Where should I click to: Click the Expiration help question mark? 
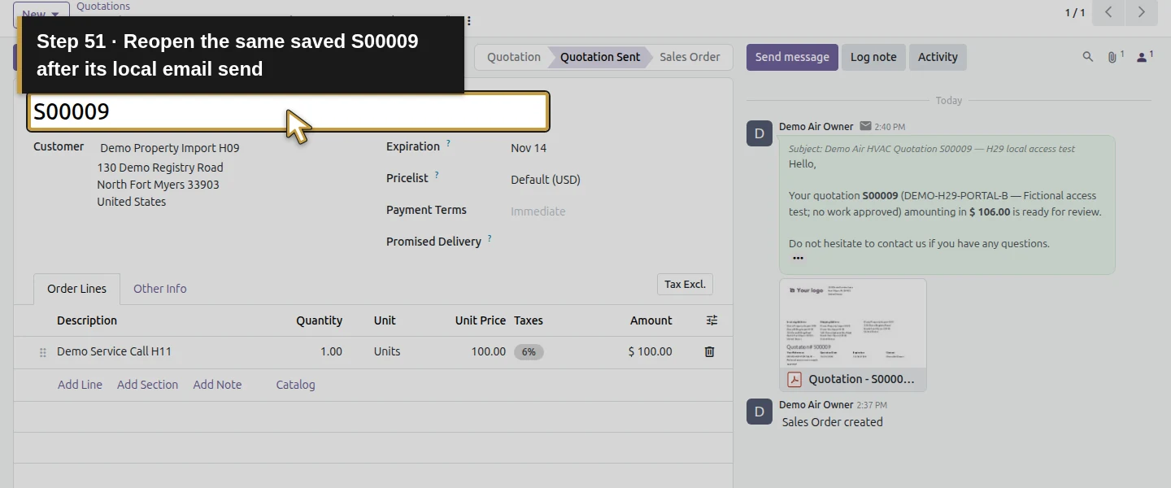click(448, 144)
